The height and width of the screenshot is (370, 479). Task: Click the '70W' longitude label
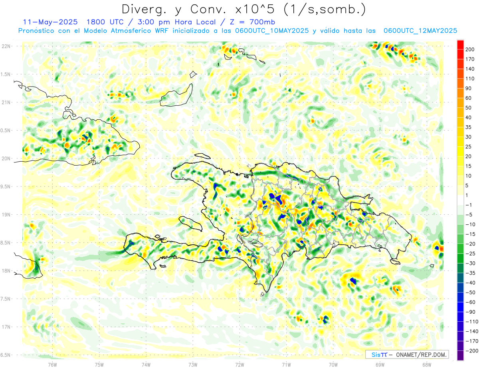[333, 364]
